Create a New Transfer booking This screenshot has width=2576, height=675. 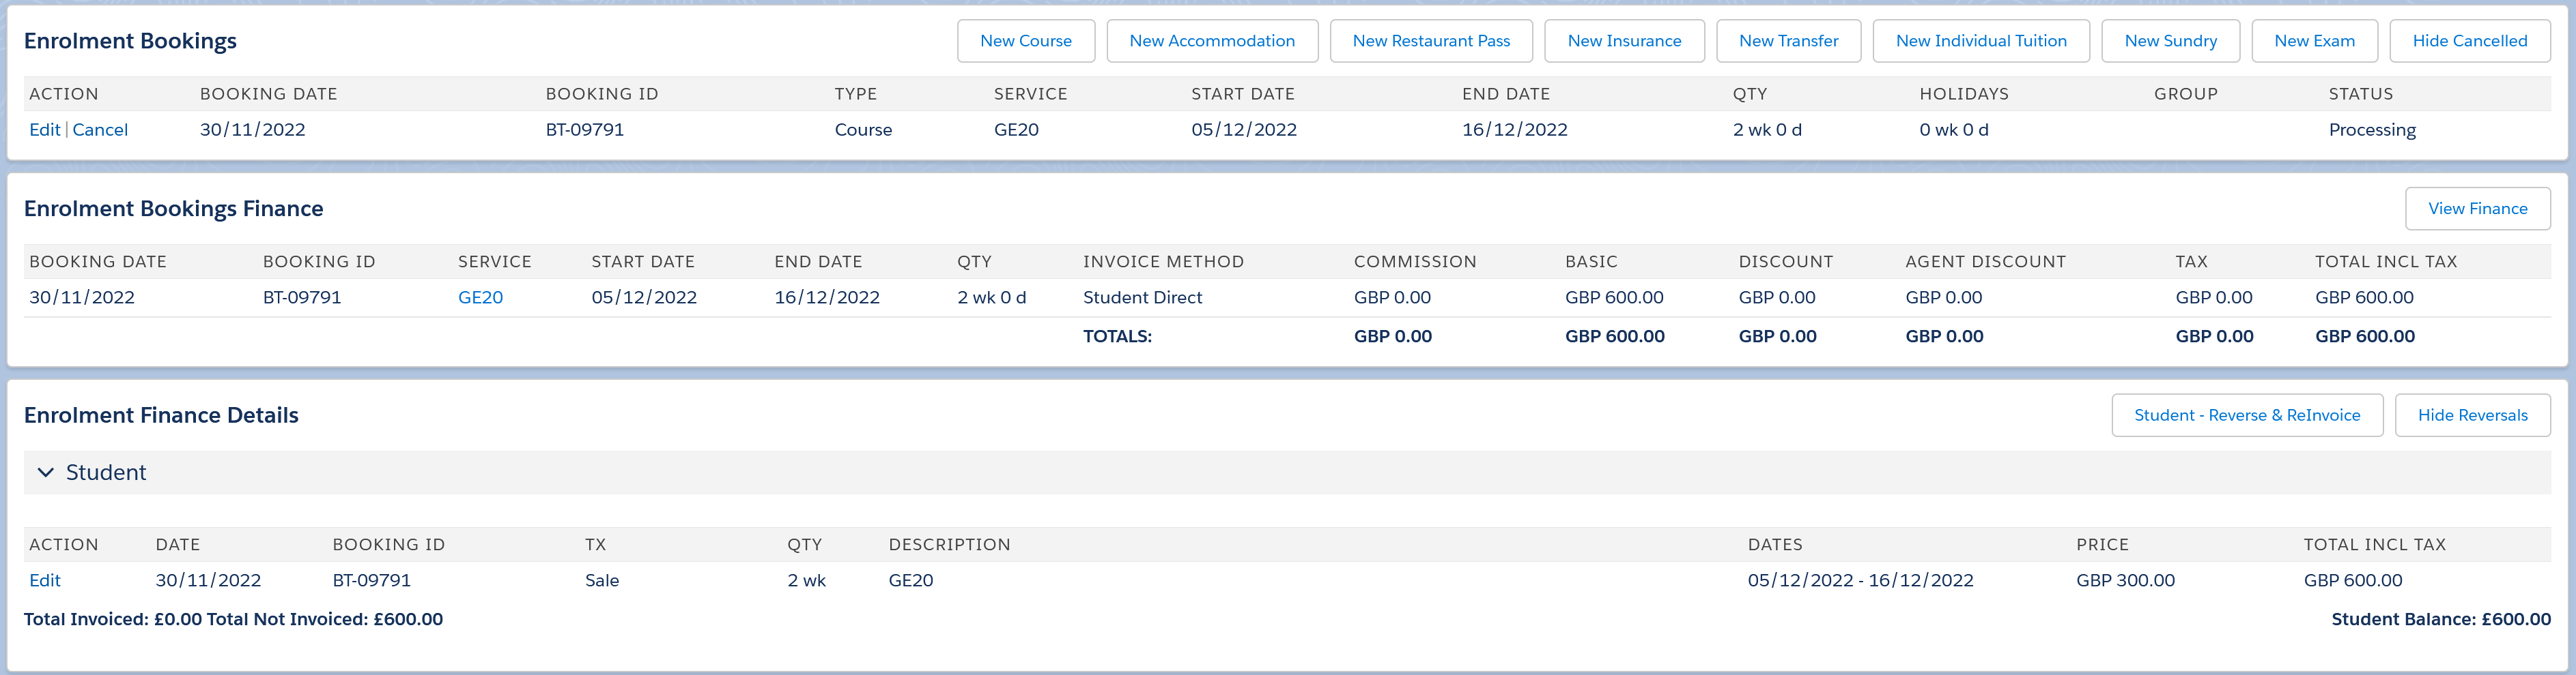pyautogui.click(x=1787, y=41)
